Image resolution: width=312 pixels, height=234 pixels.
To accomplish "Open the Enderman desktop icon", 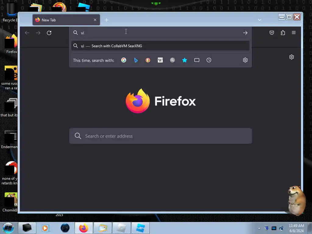I will 9,140.
